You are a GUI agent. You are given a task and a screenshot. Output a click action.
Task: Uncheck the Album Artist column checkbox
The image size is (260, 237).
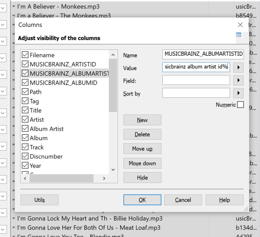click(25, 129)
